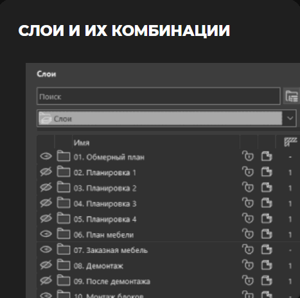Show the 03. Планировка 2 layer
300x298 pixels.
point(46,188)
